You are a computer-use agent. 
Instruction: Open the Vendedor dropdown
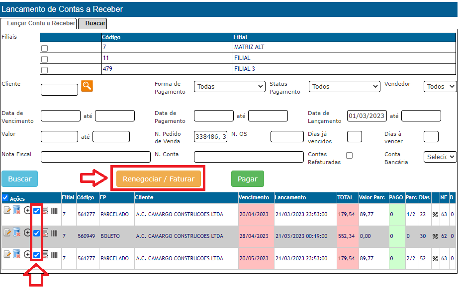(440, 86)
